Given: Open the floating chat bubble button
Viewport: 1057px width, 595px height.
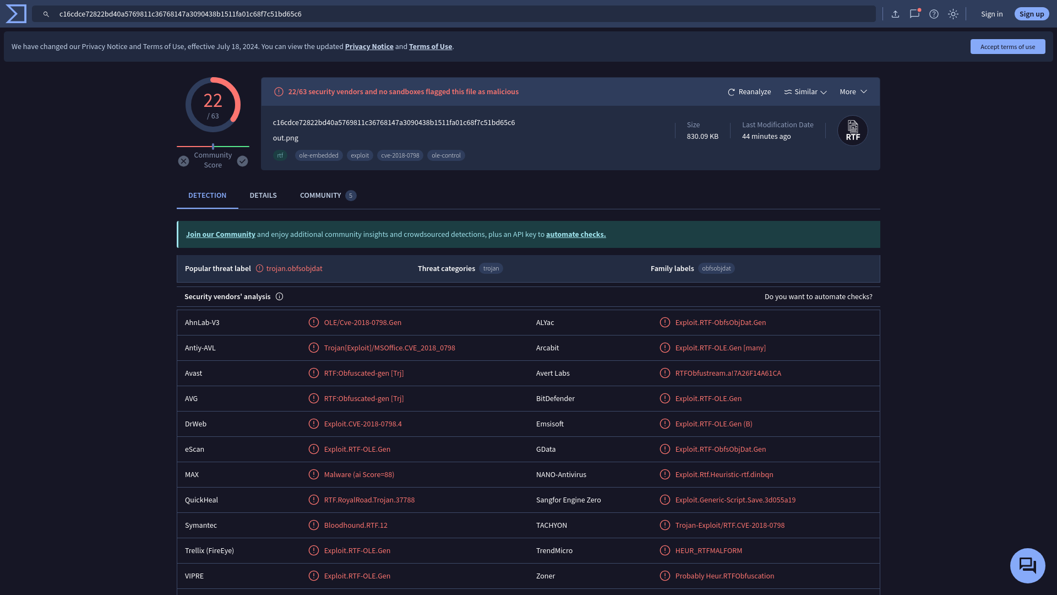Looking at the screenshot, I should 1027,565.
